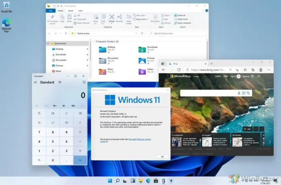Expand the Easy access dropdown
281x185 pixels.
click(142, 19)
